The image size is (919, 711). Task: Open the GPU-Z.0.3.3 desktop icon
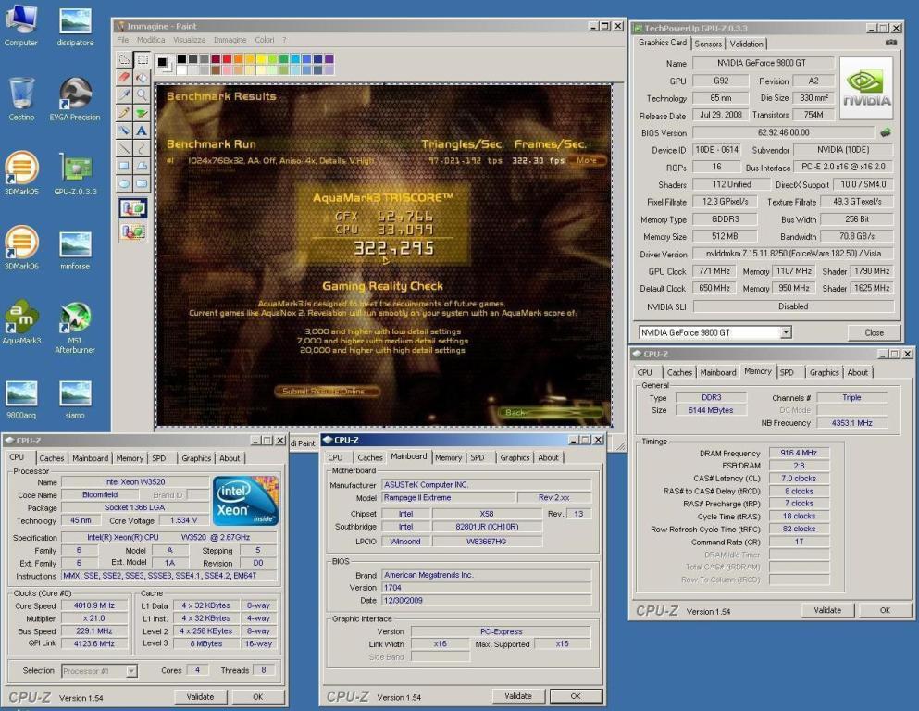75,173
